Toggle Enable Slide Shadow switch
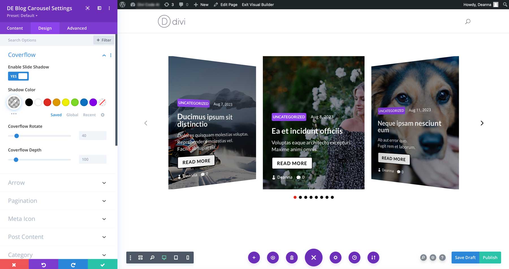This screenshot has width=509, height=269. (x=18, y=76)
